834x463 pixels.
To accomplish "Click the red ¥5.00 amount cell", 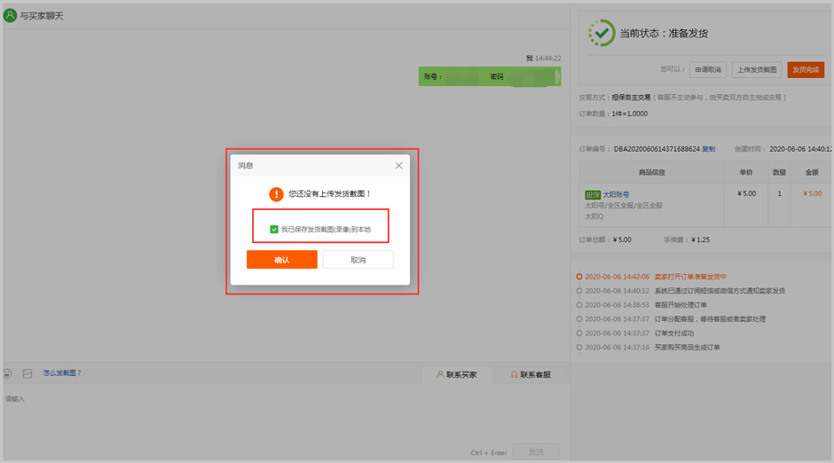I will pos(812,193).
